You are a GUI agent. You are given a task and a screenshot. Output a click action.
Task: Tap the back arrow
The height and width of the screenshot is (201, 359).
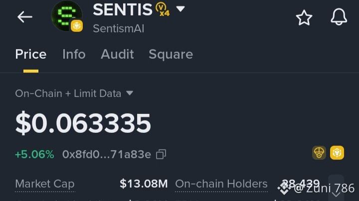tap(24, 17)
